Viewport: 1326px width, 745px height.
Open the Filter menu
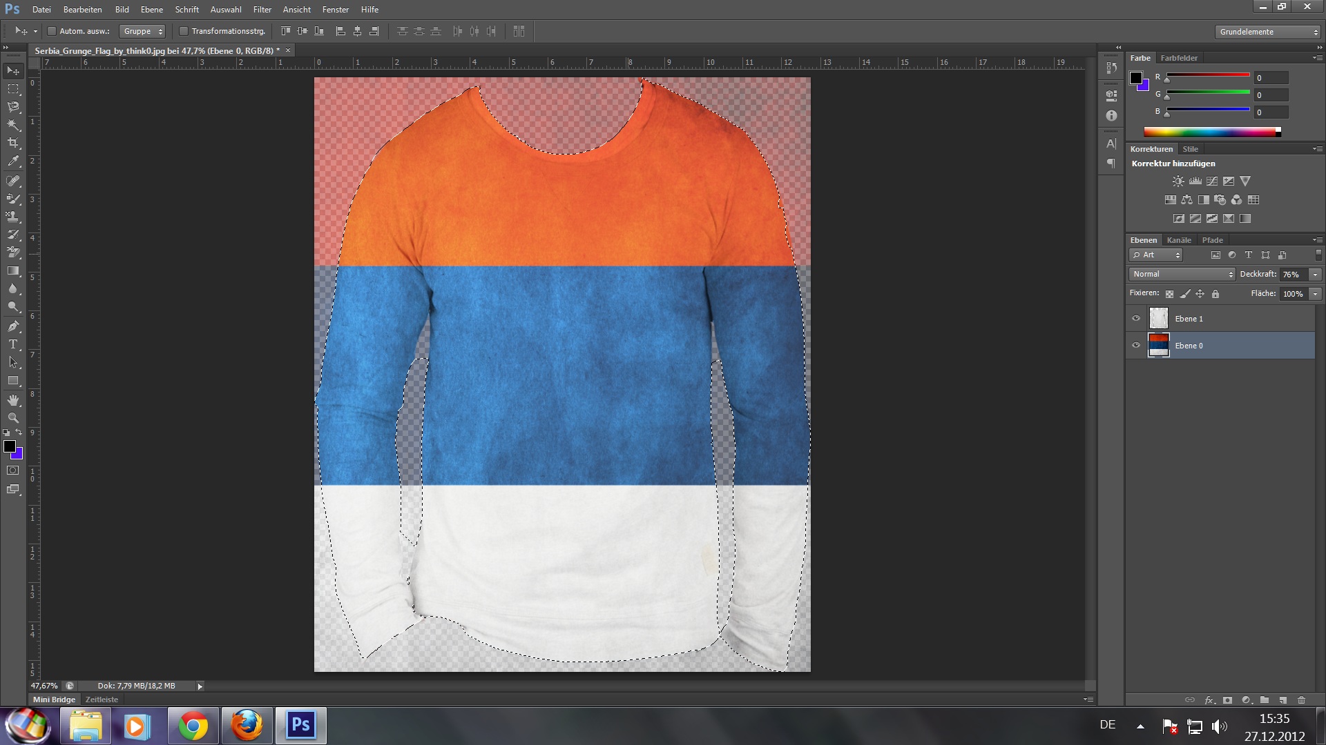point(262,10)
